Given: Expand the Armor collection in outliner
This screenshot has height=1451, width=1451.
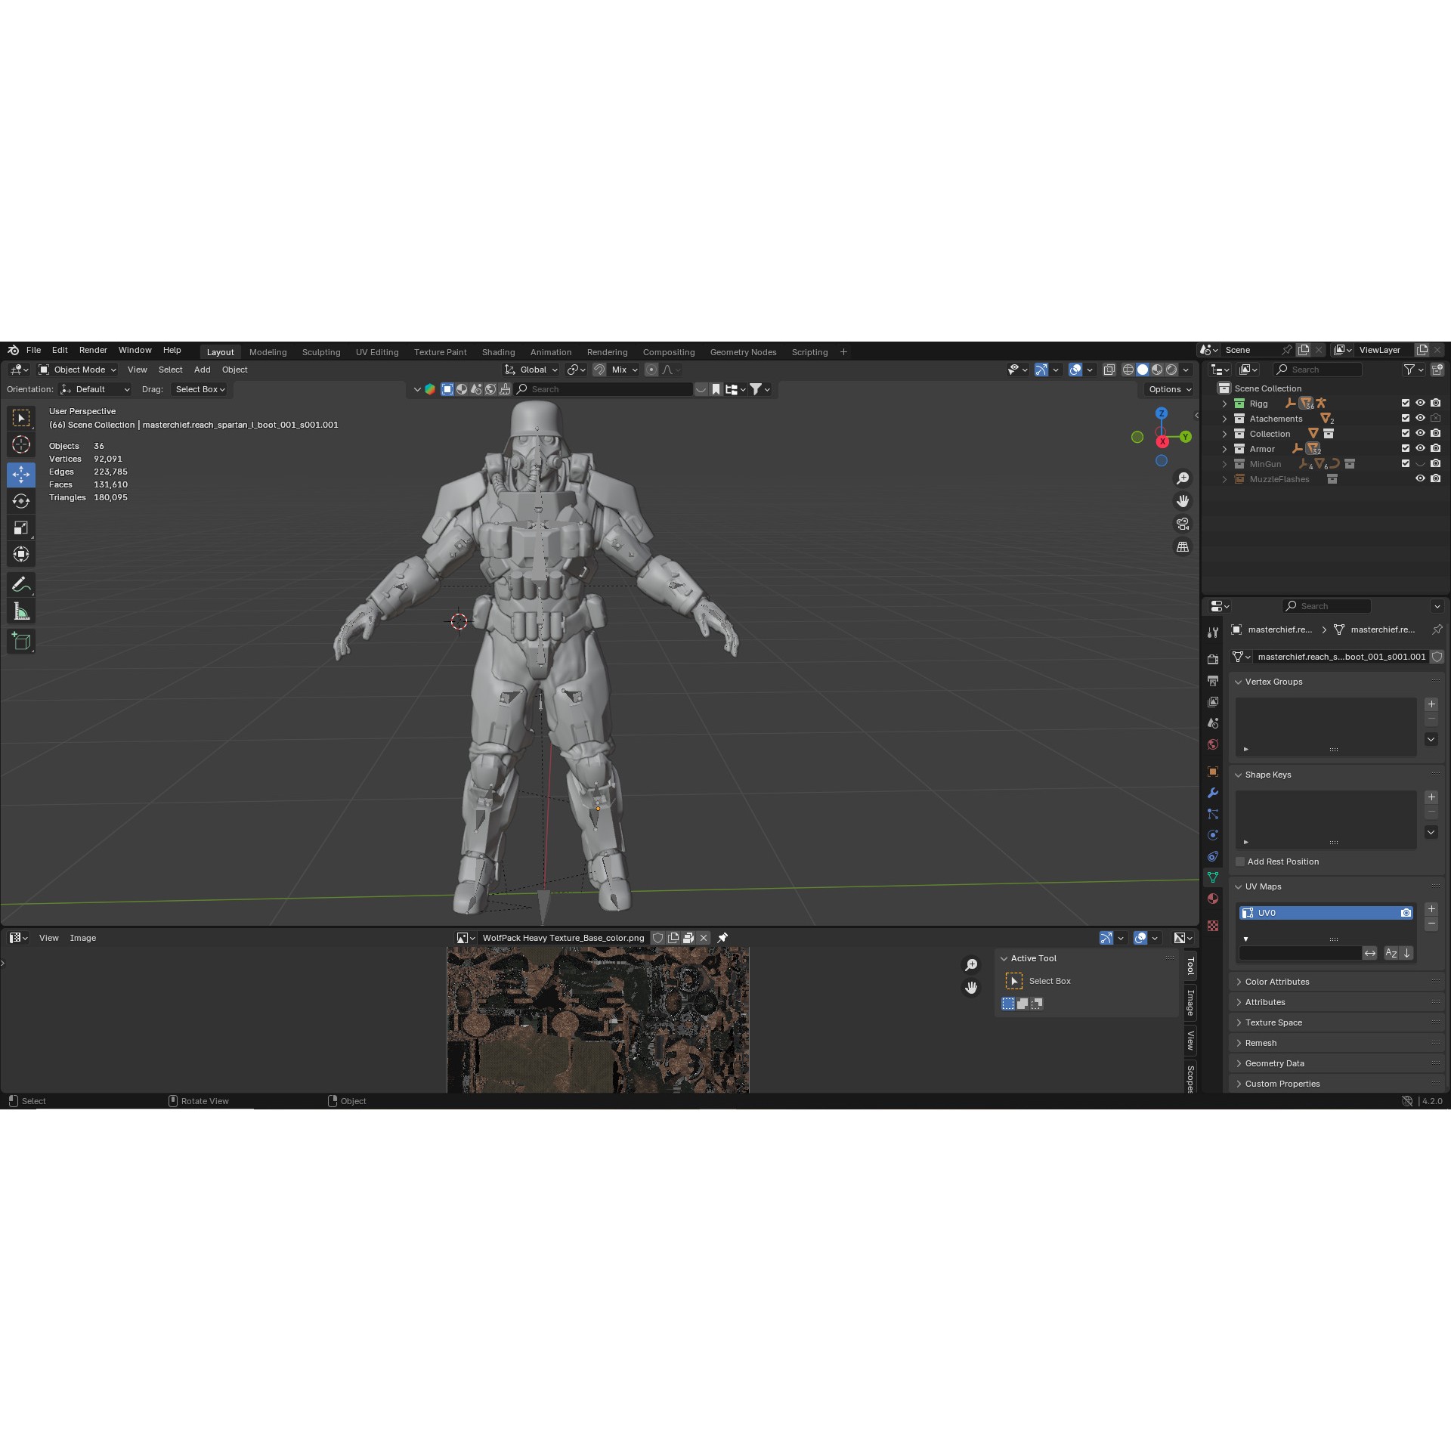Looking at the screenshot, I should 1224,449.
